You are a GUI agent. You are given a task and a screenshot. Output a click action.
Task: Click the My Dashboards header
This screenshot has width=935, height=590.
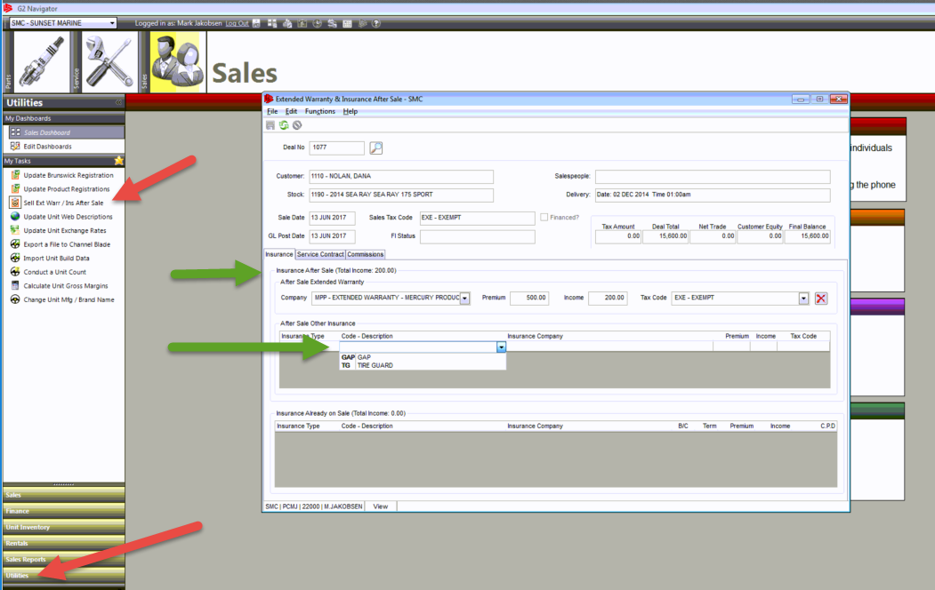click(64, 118)
